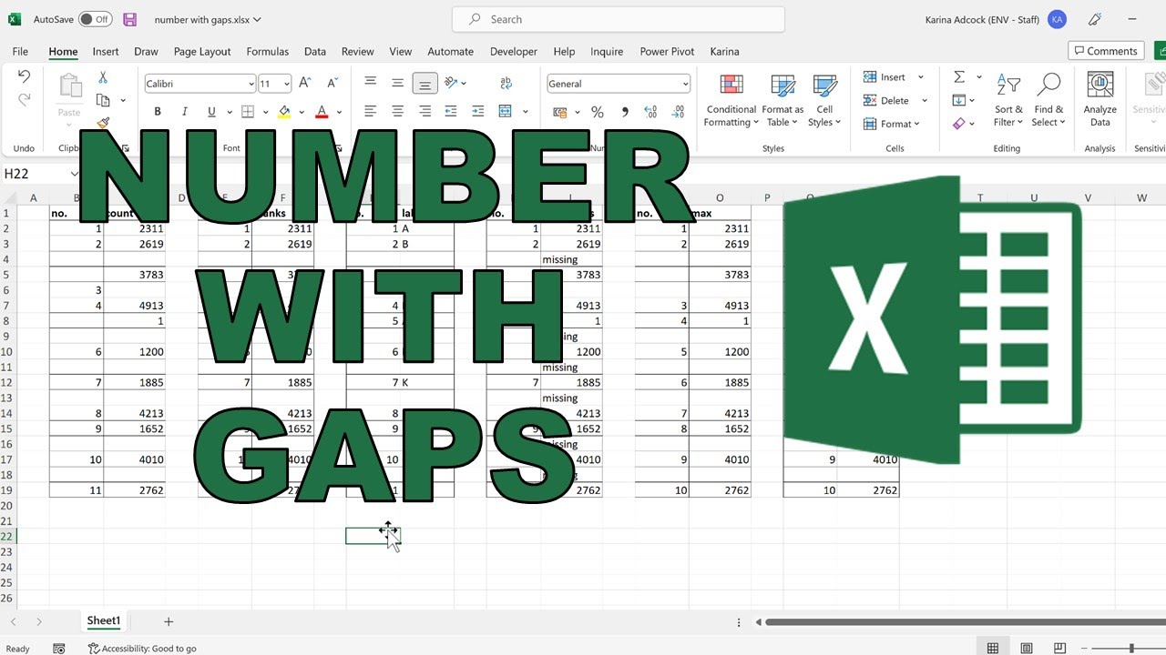Toggle Italic formatting
This screenshot has height=655, width=1166.
click(185, 112)
